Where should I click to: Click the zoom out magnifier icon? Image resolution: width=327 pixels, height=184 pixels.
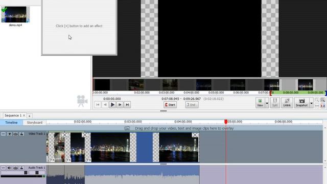click(317, 100)
